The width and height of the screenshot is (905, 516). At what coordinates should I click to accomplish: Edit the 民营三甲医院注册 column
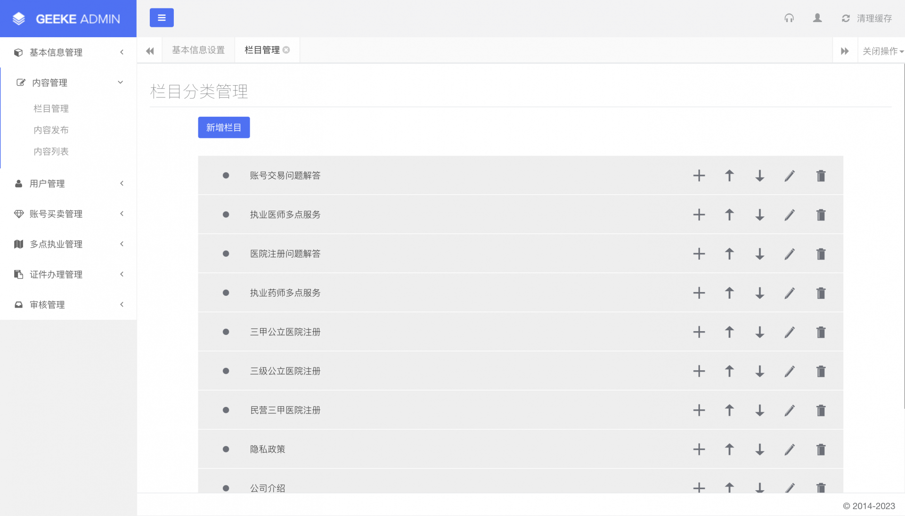coord(790,410)
